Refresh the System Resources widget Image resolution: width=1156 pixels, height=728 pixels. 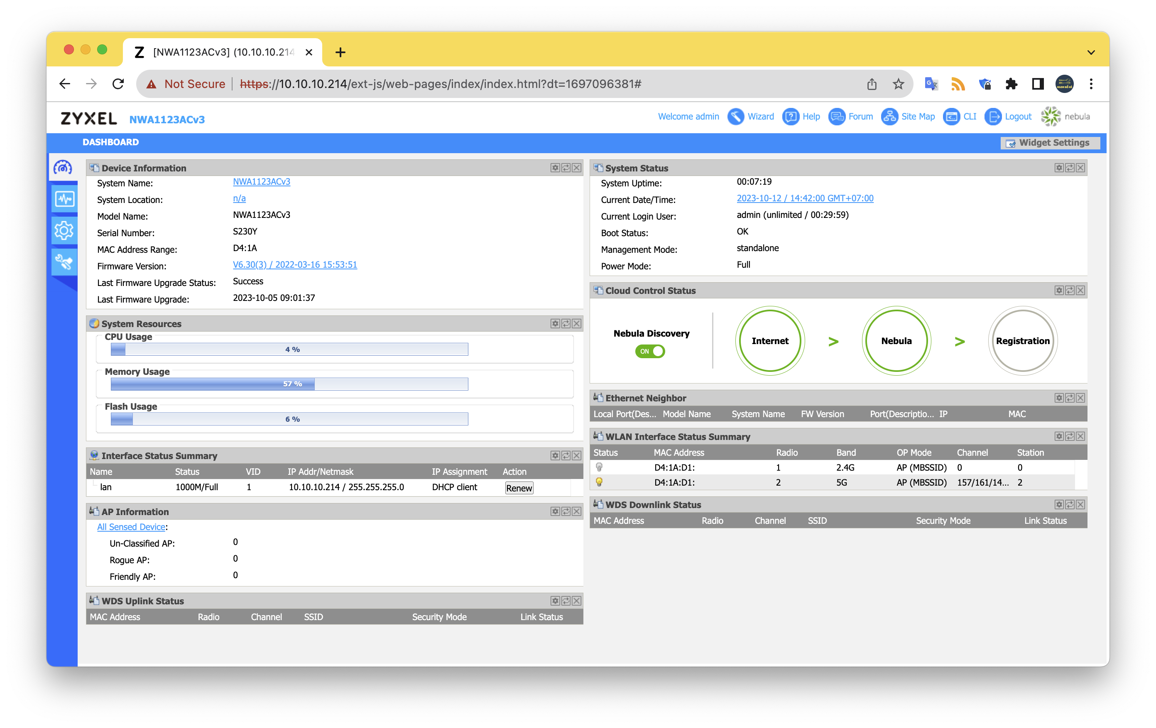point(566,323)
